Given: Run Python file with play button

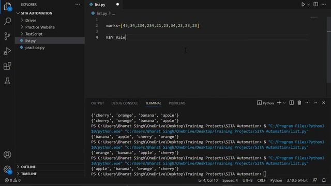Looking at the screenshot, I should point(303,5).
